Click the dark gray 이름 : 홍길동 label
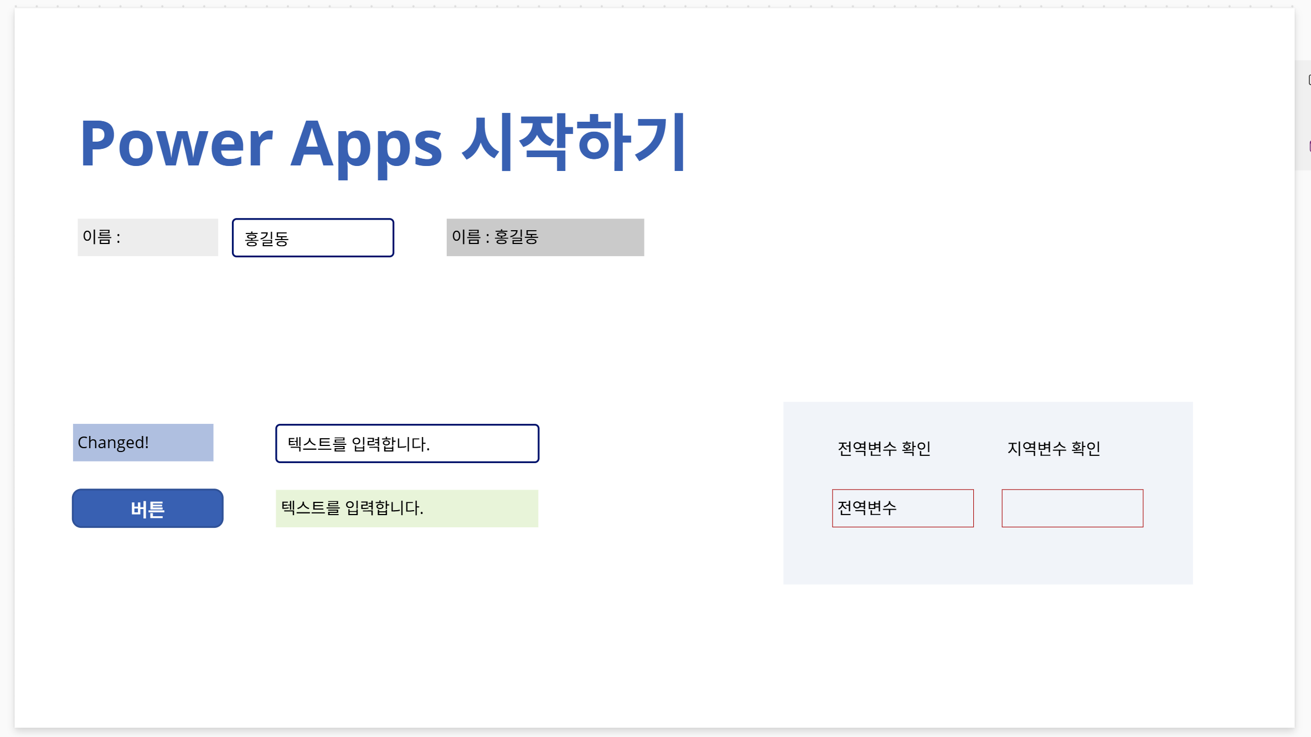The width and height of the screenshot is (1311, 737). [545, 237]
